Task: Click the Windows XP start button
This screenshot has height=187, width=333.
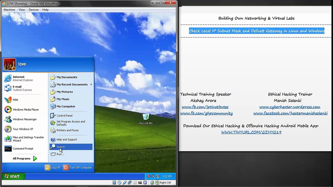Action: click(14, 176)
